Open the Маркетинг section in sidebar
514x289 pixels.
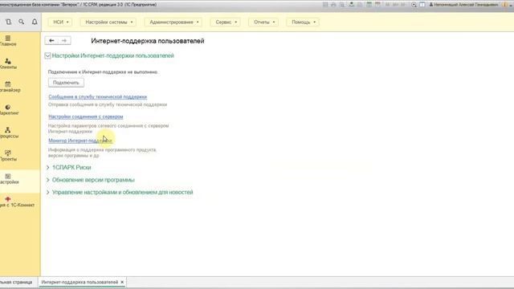tap(9, 110)
